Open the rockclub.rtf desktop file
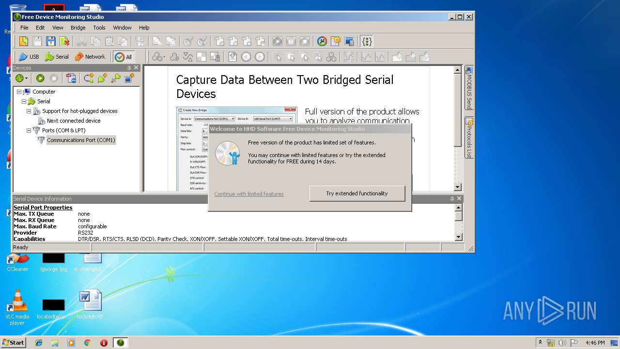This screenshot has height=349, width=620. click(90, 304)
